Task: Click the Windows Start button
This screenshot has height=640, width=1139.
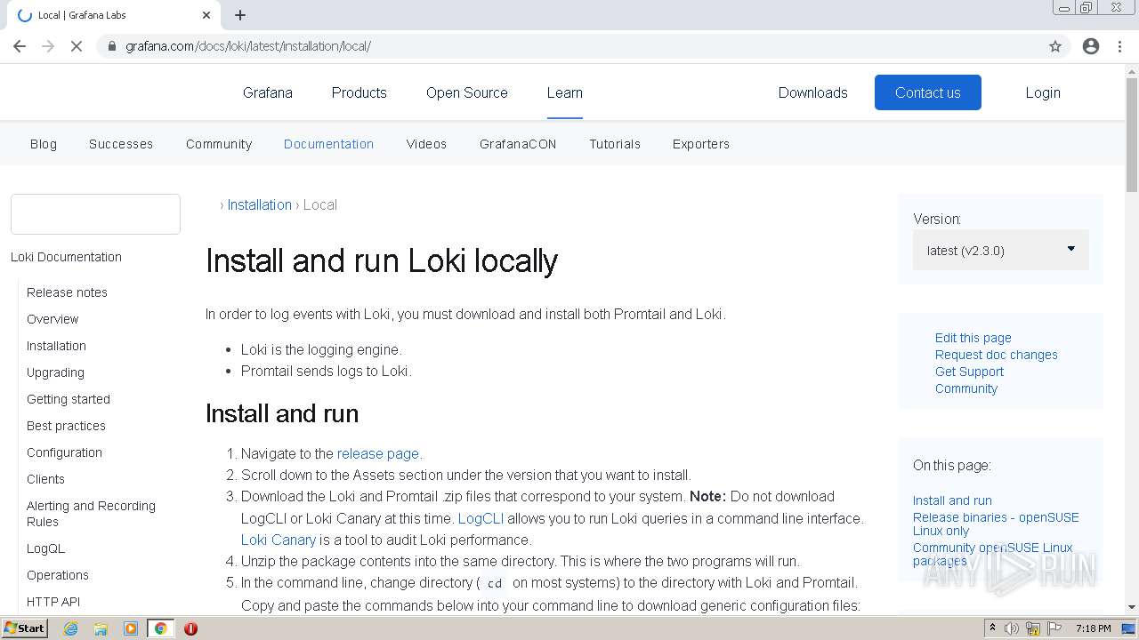Action: 25,628
